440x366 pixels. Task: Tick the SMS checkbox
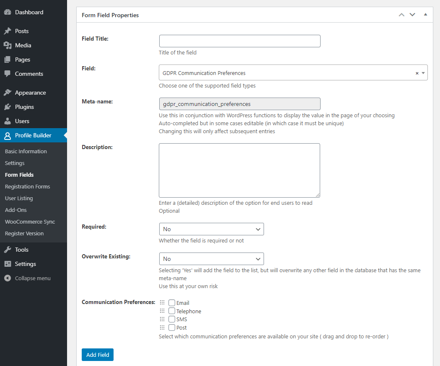tap(172, 319)
